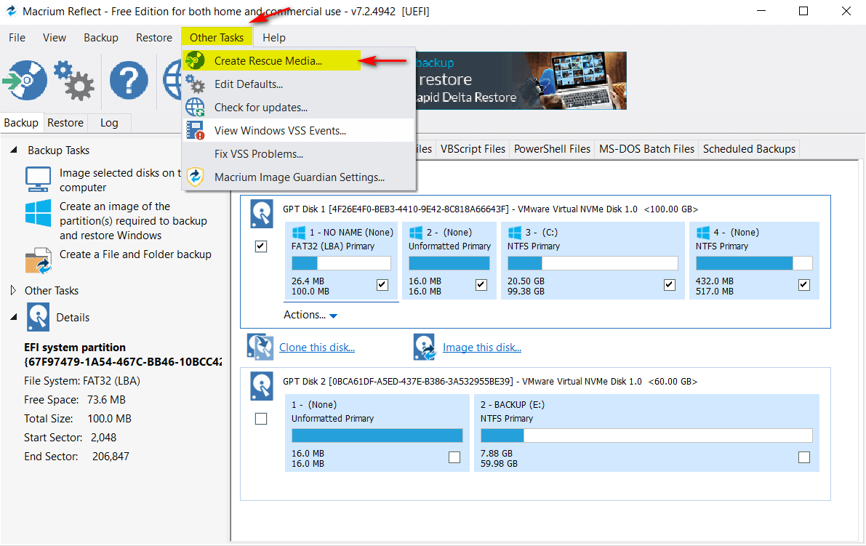Click the Image this disk icon
The width and height of the screenshot is (866, 546).
[x=425, y=347]
